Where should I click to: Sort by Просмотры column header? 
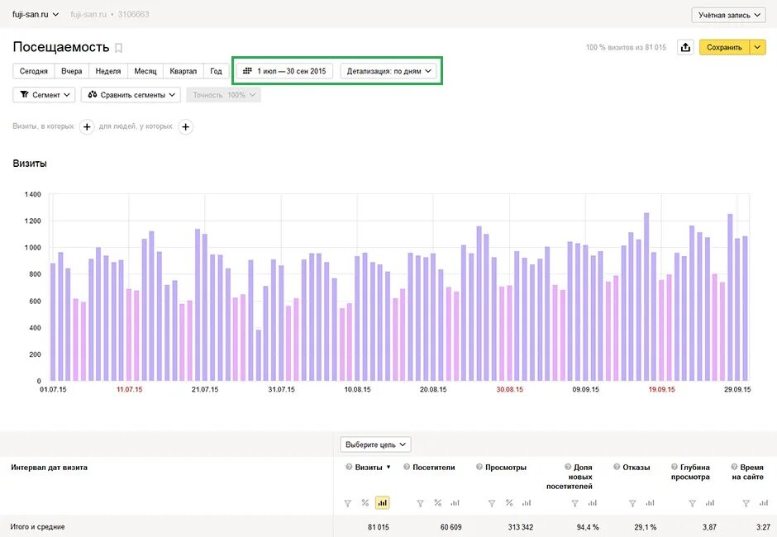505,467
